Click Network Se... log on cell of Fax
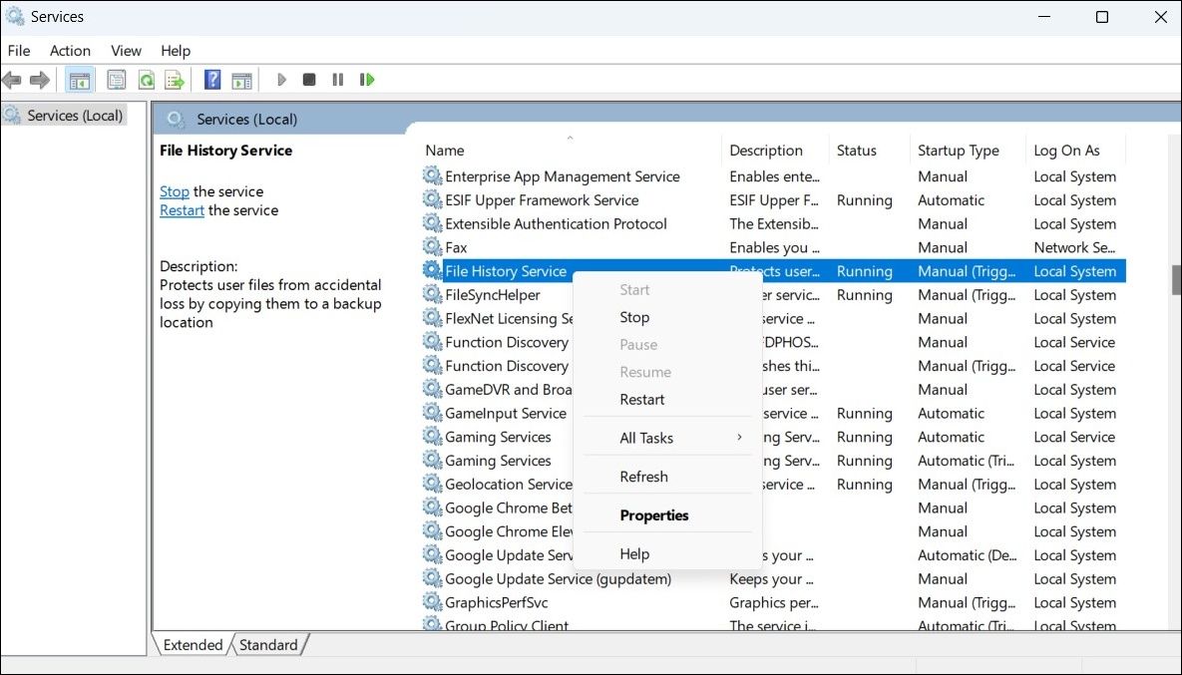Image resolution: width=1182 pixels, height=675 pixels. pyautogui.click(x=1074, y=247)
